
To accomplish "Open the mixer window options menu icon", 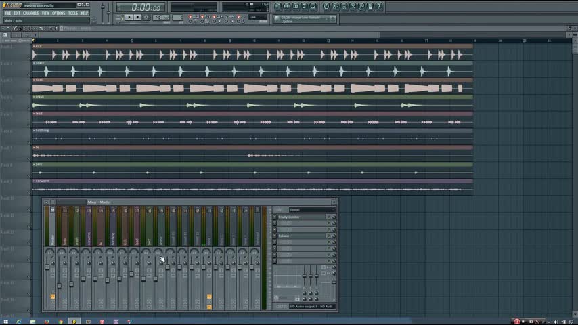I will [46, 202].
